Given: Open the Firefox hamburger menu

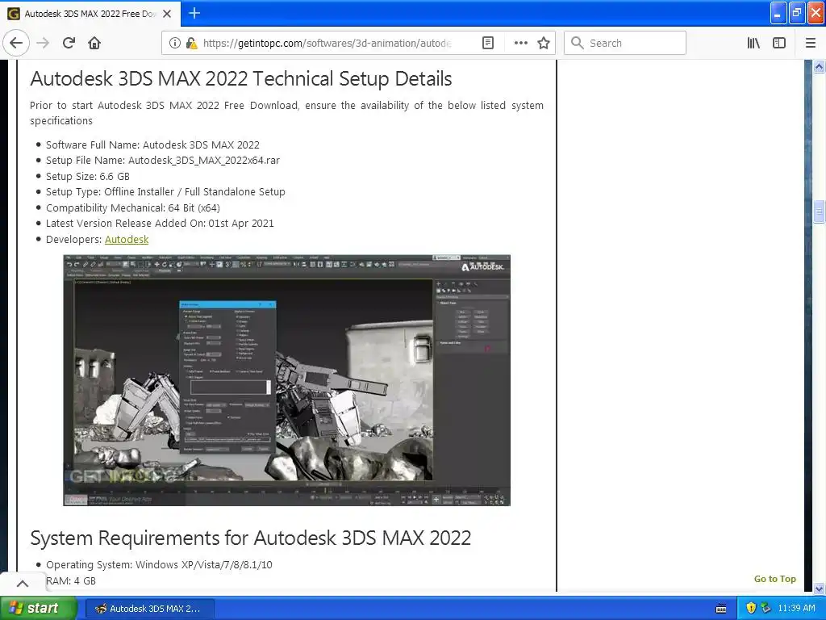Looking at the screenshot, I should (x=810, y=44).
